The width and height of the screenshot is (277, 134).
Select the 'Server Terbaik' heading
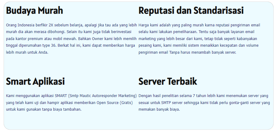click(167, 82)
